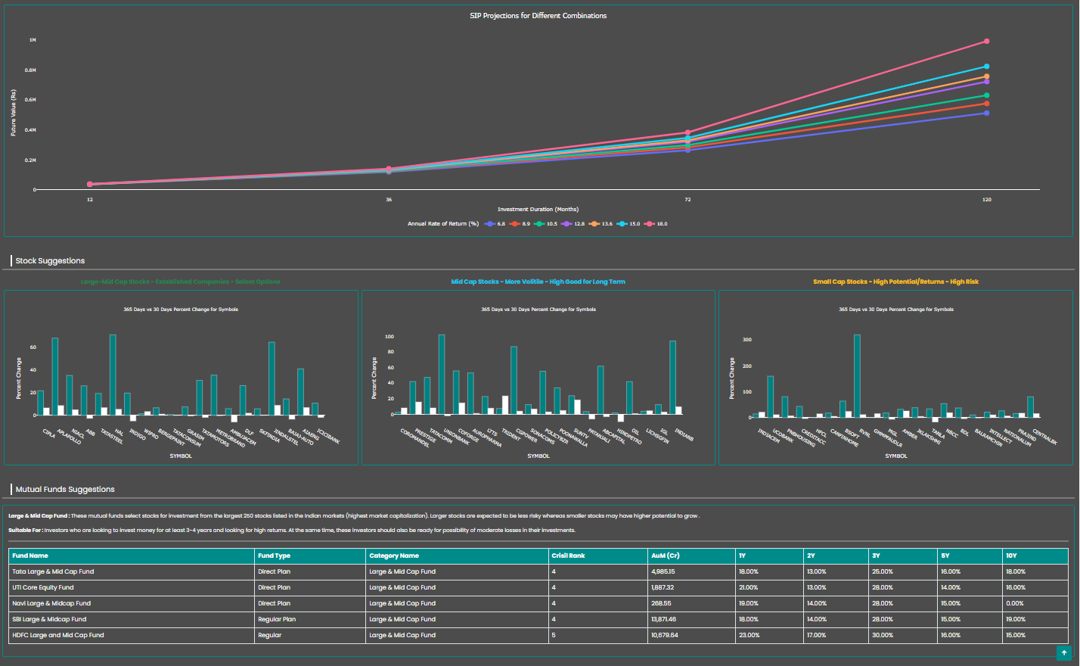Screen dimensions: 1080x666
Task: Toggle the 10.5 return rate legend entry
Action: pyautogui.click(x=547, y=224)
